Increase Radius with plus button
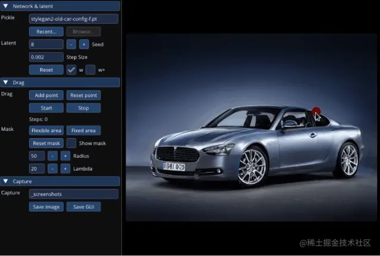 (x=65, y=156)
